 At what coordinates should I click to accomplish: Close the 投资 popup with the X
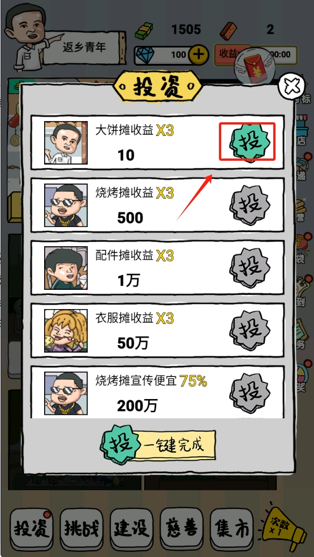coord(291,86)
